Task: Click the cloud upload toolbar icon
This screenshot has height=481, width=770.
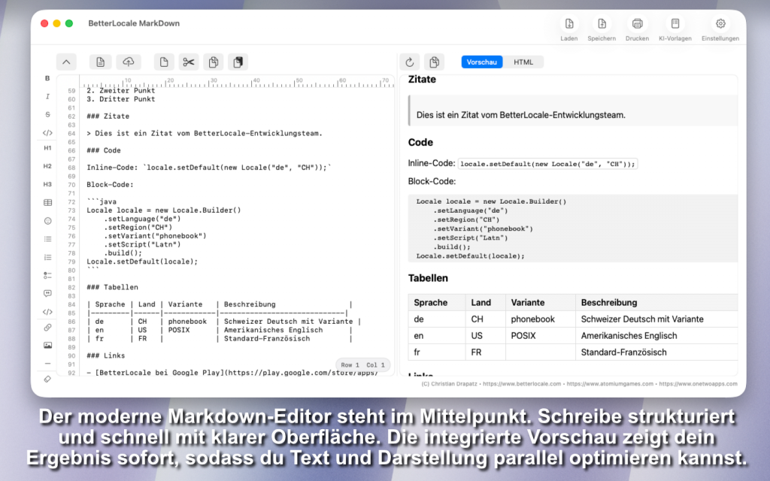Action: point(128,62)
